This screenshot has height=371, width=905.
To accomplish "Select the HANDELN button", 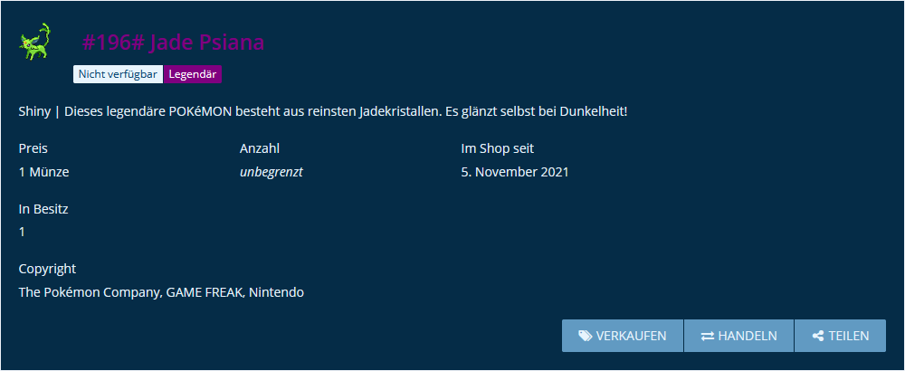I will tap(738, 336).
